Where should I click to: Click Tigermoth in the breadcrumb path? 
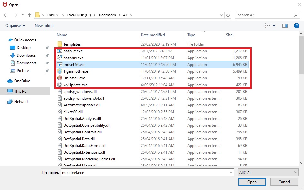pyautogui.click(x=107, y=15)
